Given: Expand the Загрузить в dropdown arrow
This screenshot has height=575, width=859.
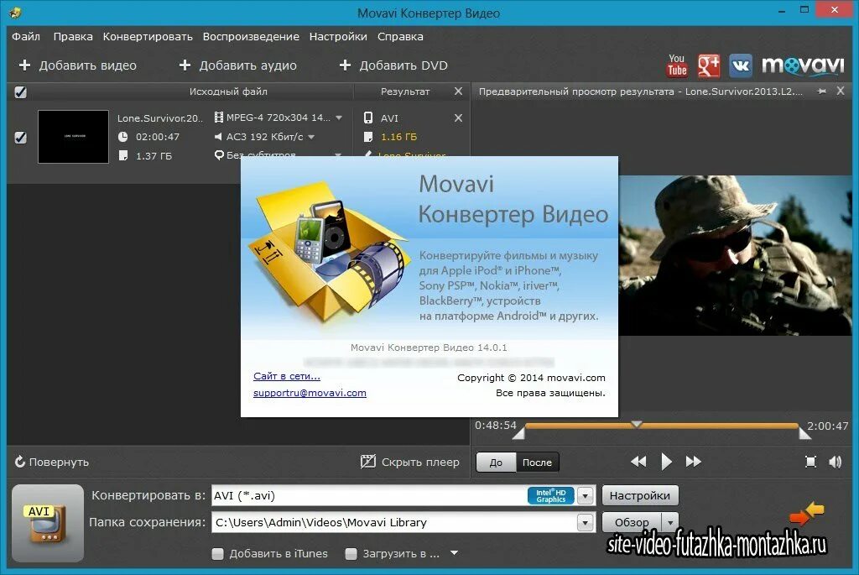Looking at the screenshot, I should pos(454,553).
